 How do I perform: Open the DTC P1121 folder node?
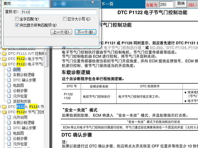tap(26, 59)
